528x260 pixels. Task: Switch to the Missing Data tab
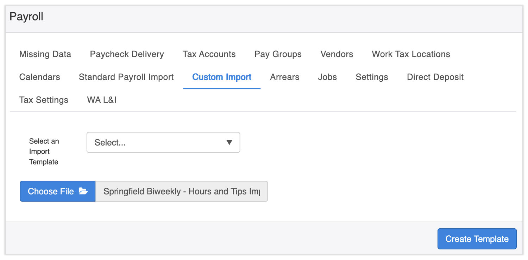click(x=45, y=54)
